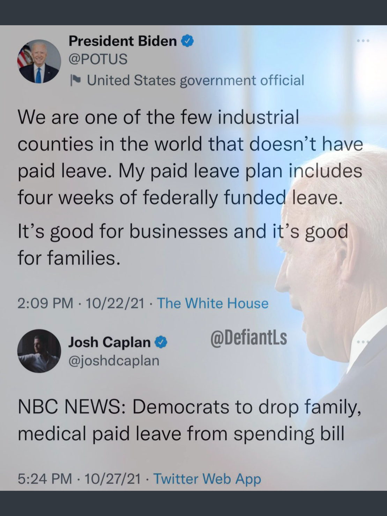Image resolution: width=387 pixels, height=516 pixels.
Task: Open the @POTUS handle
Action: [x=98, y=59]
